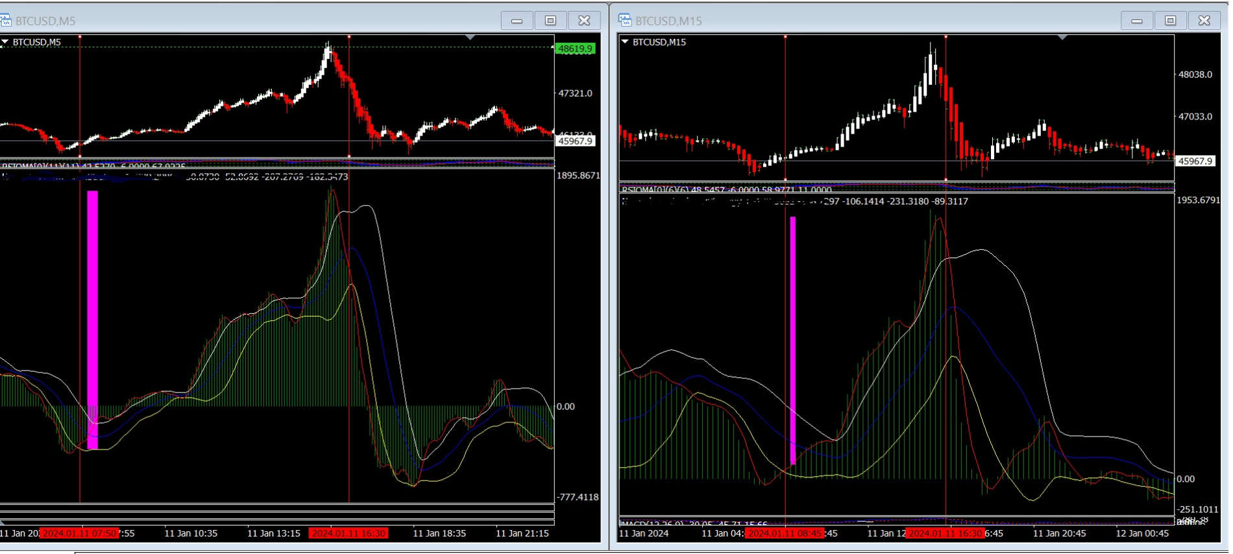Click the RSIOMA indicator label in M5 chart
The height and width of the screenshot is (554, 1233).
[94, 166]
